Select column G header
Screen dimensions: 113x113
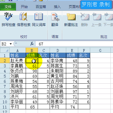tap(100, 50)
